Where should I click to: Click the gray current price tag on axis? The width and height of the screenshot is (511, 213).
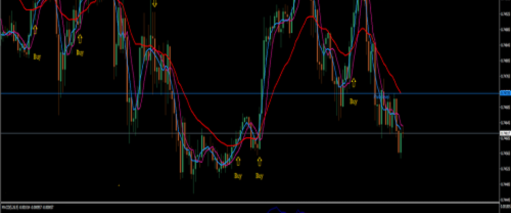[505, 133]
